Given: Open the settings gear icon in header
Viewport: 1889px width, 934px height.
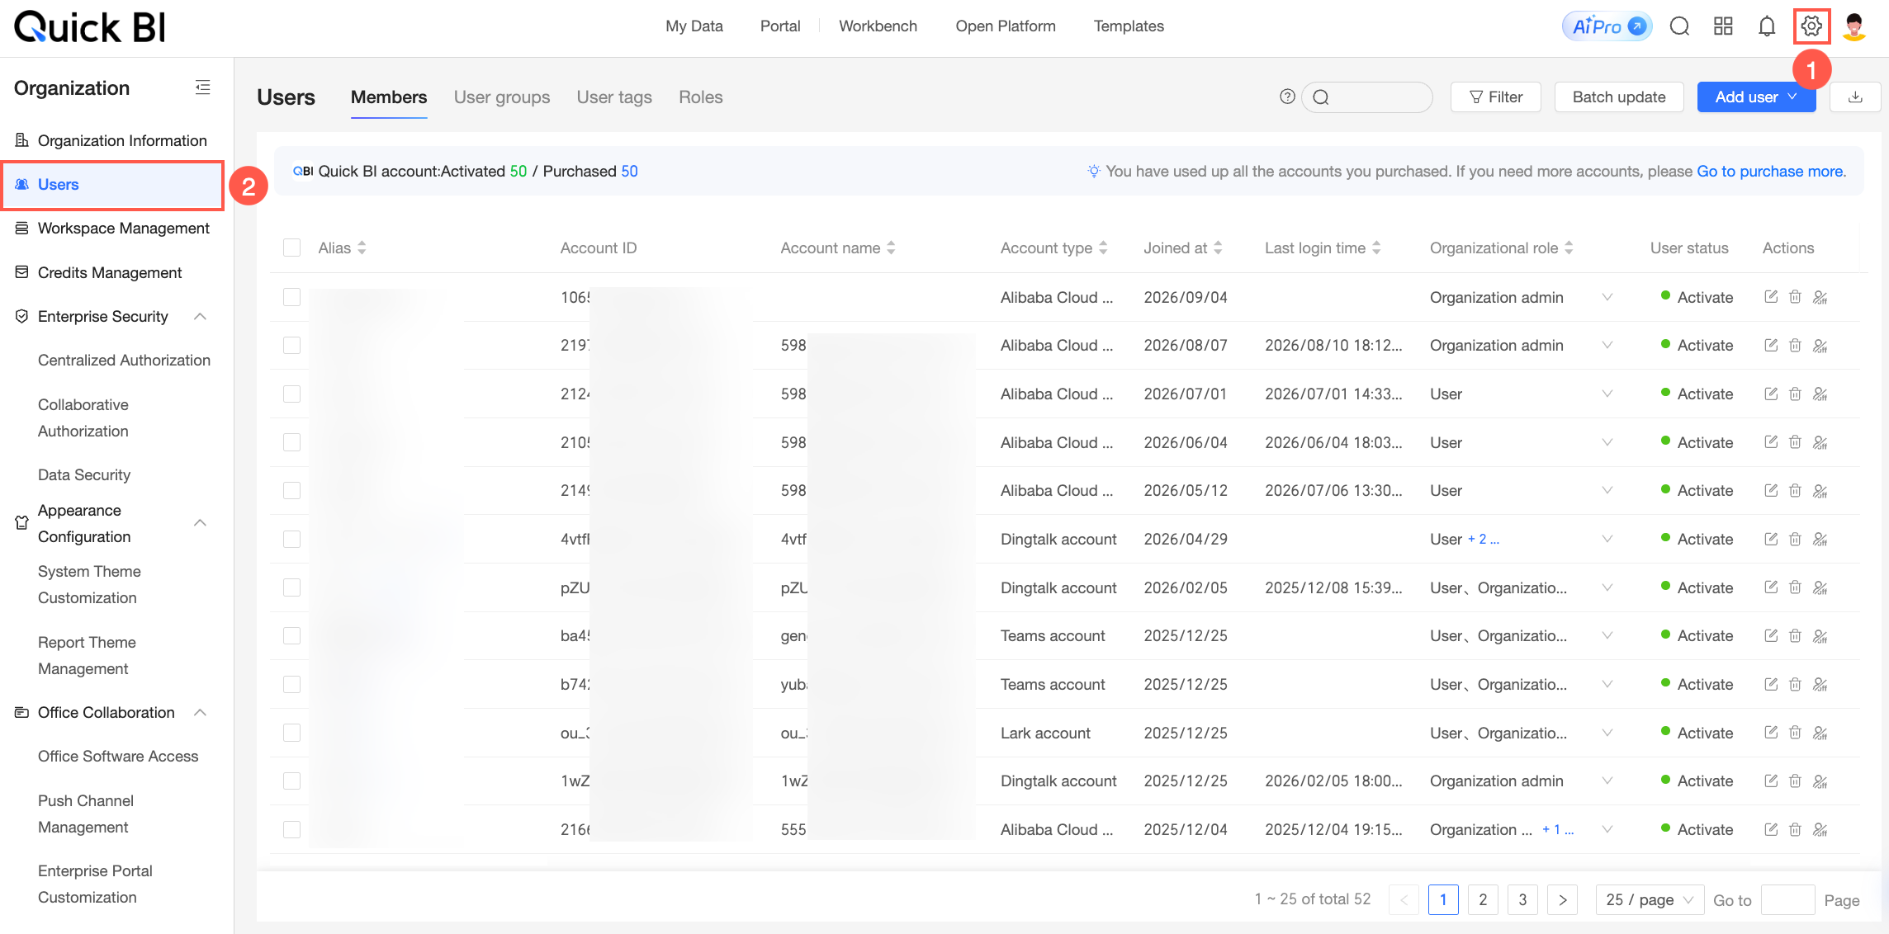Looking at the screenshot, I should [1811, 26].
